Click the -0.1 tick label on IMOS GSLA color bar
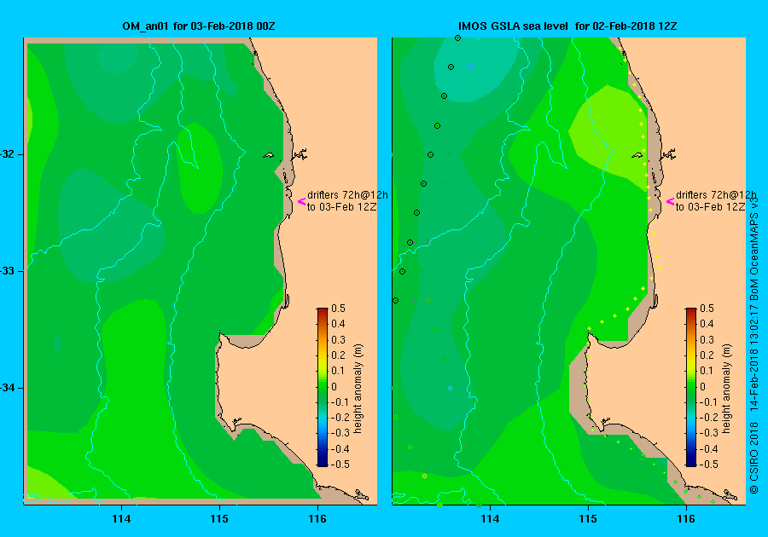The image size is (768, 537). click(709, 402)
